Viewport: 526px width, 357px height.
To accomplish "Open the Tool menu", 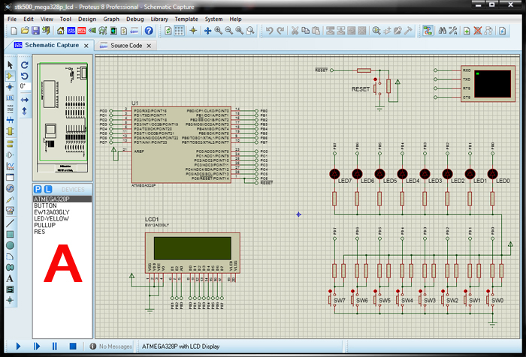I will pos(65,19).
